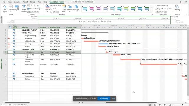Switch to the Report tab
Image resolution: width=189 pixels, height=106 pixels.
[x=25, y=2]
